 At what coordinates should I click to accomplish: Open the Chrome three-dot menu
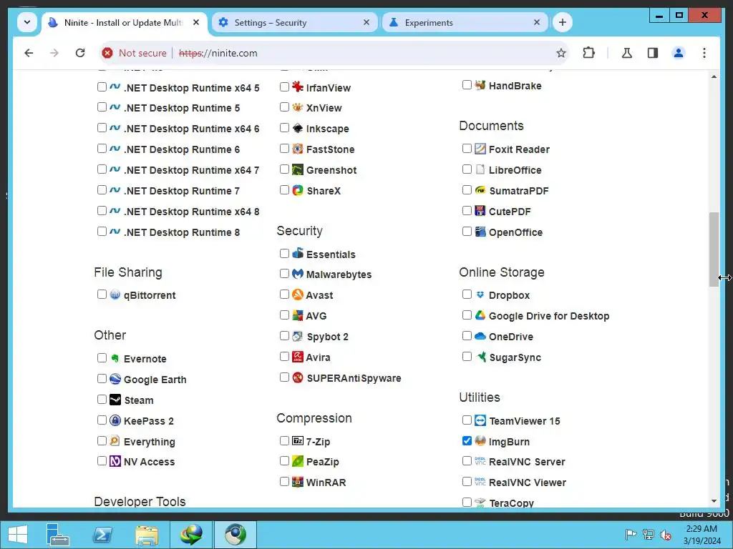click(704, 53)
